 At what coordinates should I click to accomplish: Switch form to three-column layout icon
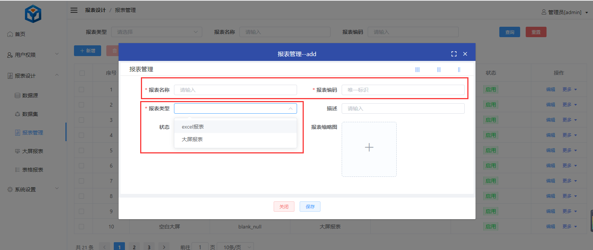(x=439, y=69)
